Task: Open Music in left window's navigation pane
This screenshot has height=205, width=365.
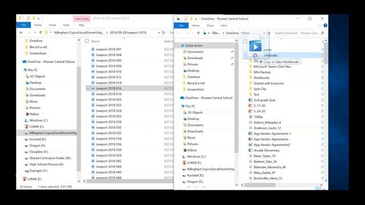Action: click(34, 101)
